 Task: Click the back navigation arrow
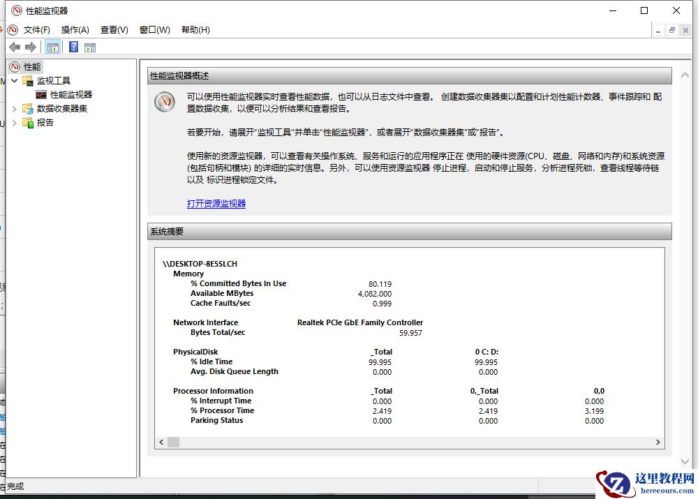pyautogui.click(x=15, y=47)
